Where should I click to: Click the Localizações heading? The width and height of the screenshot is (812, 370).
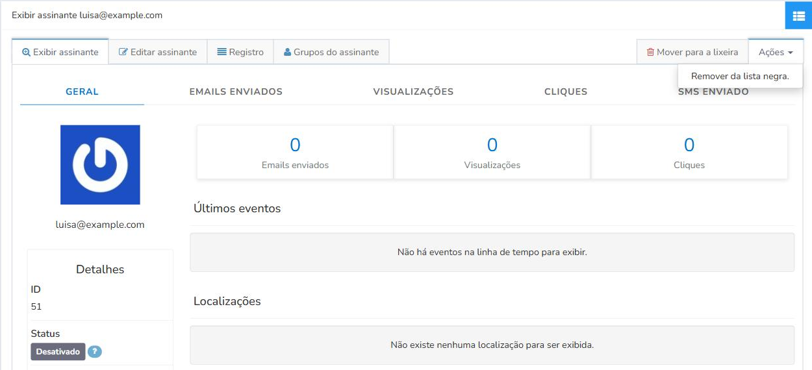tap(227, 301)
